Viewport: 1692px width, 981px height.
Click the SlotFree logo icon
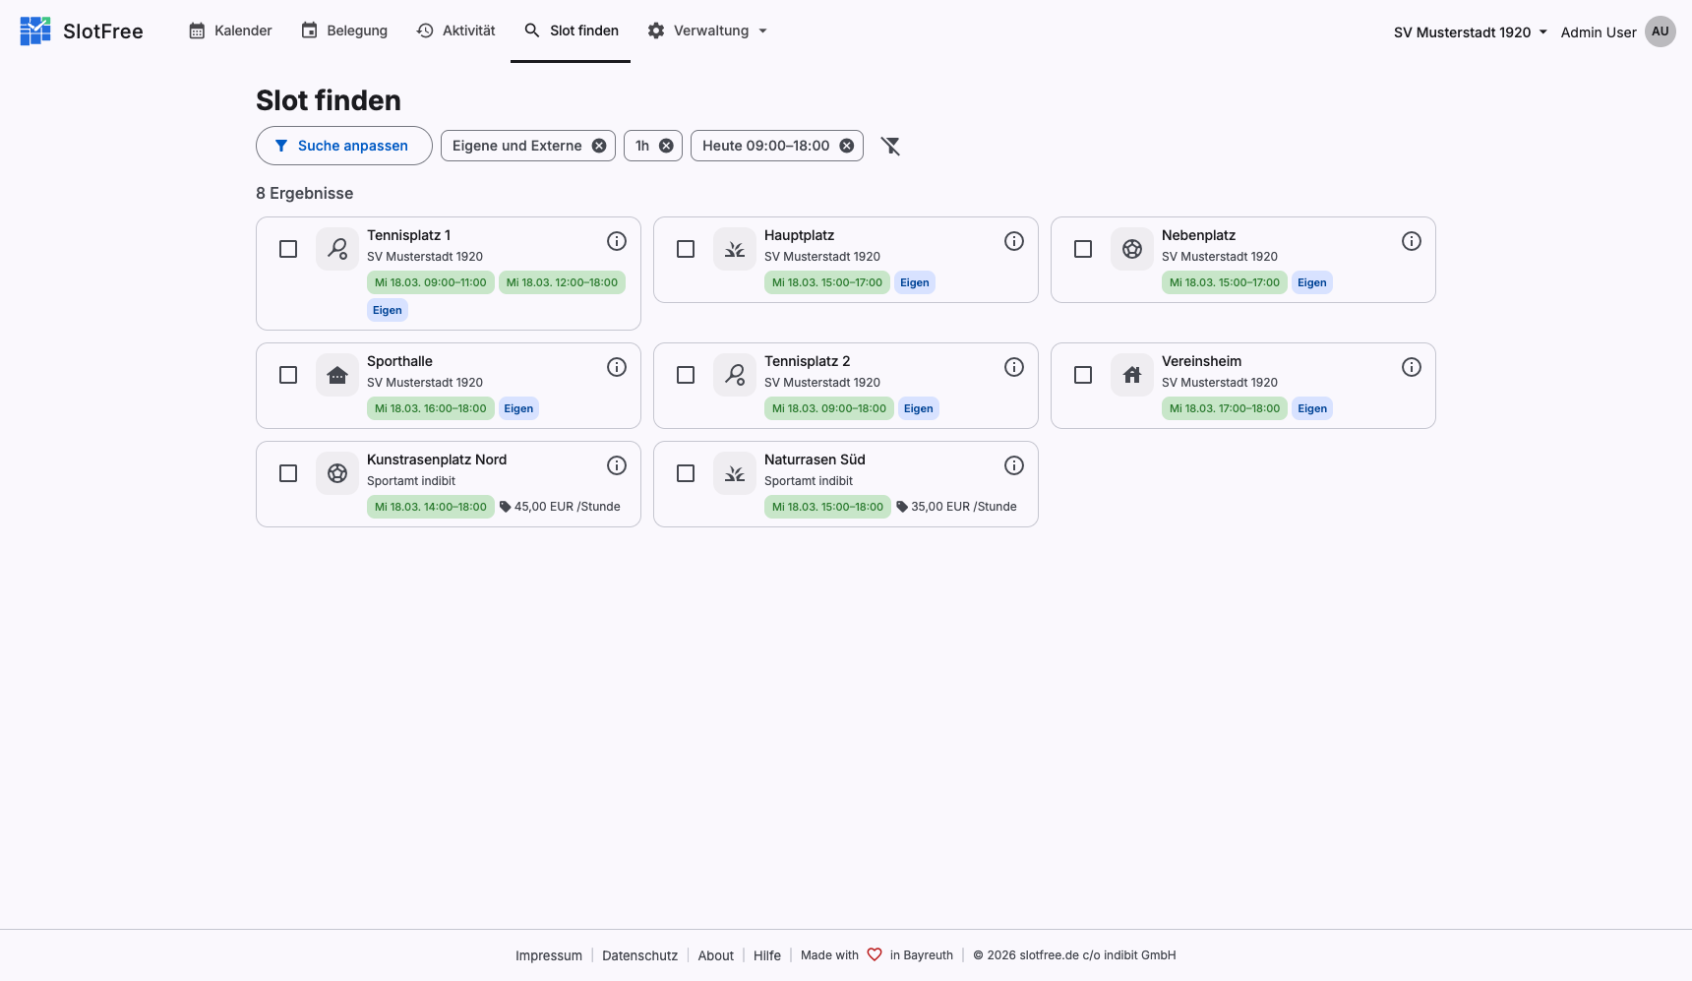click(x=35, y=31)
